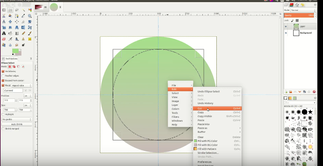Choose Undo Ellipse Select menu entry
This screenshot has width=323, height=166.
(x=217, y=92)
